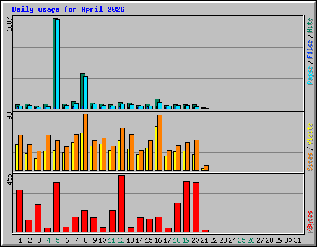Screen dimensions: 317x247
Task: Click the Pages legend label
Action: 310,75
